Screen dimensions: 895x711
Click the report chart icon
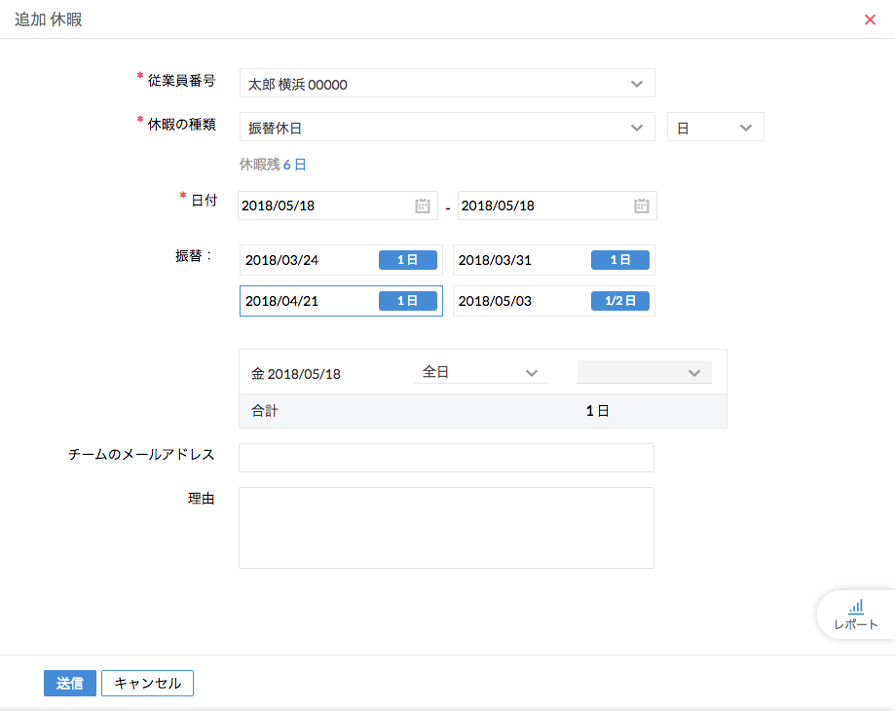pos(855,606)
